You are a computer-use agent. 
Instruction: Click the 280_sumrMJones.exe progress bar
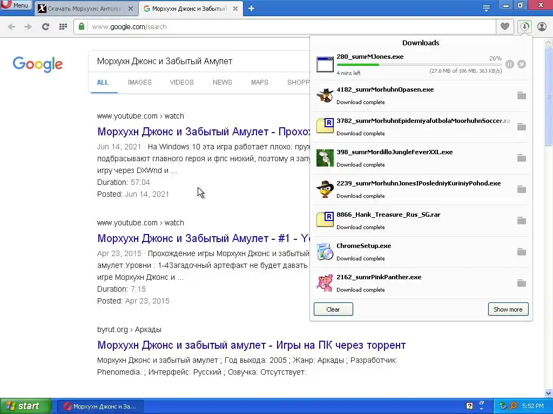point(419,65)
